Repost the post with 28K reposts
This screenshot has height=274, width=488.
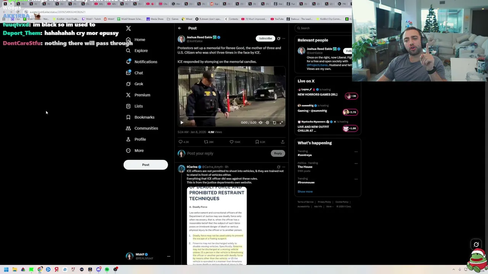pos(209,142)
